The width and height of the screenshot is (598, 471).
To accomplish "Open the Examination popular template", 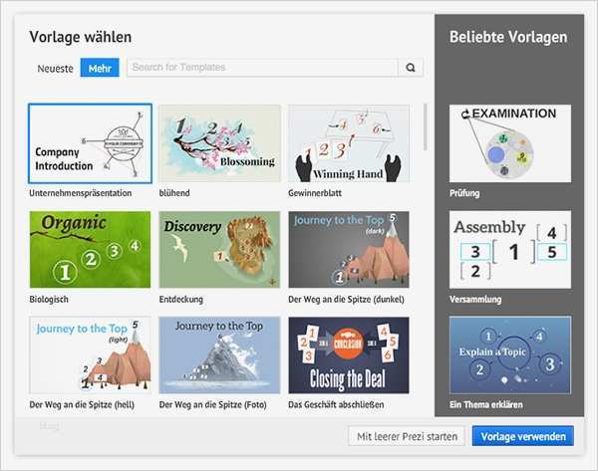I will 510,143.
